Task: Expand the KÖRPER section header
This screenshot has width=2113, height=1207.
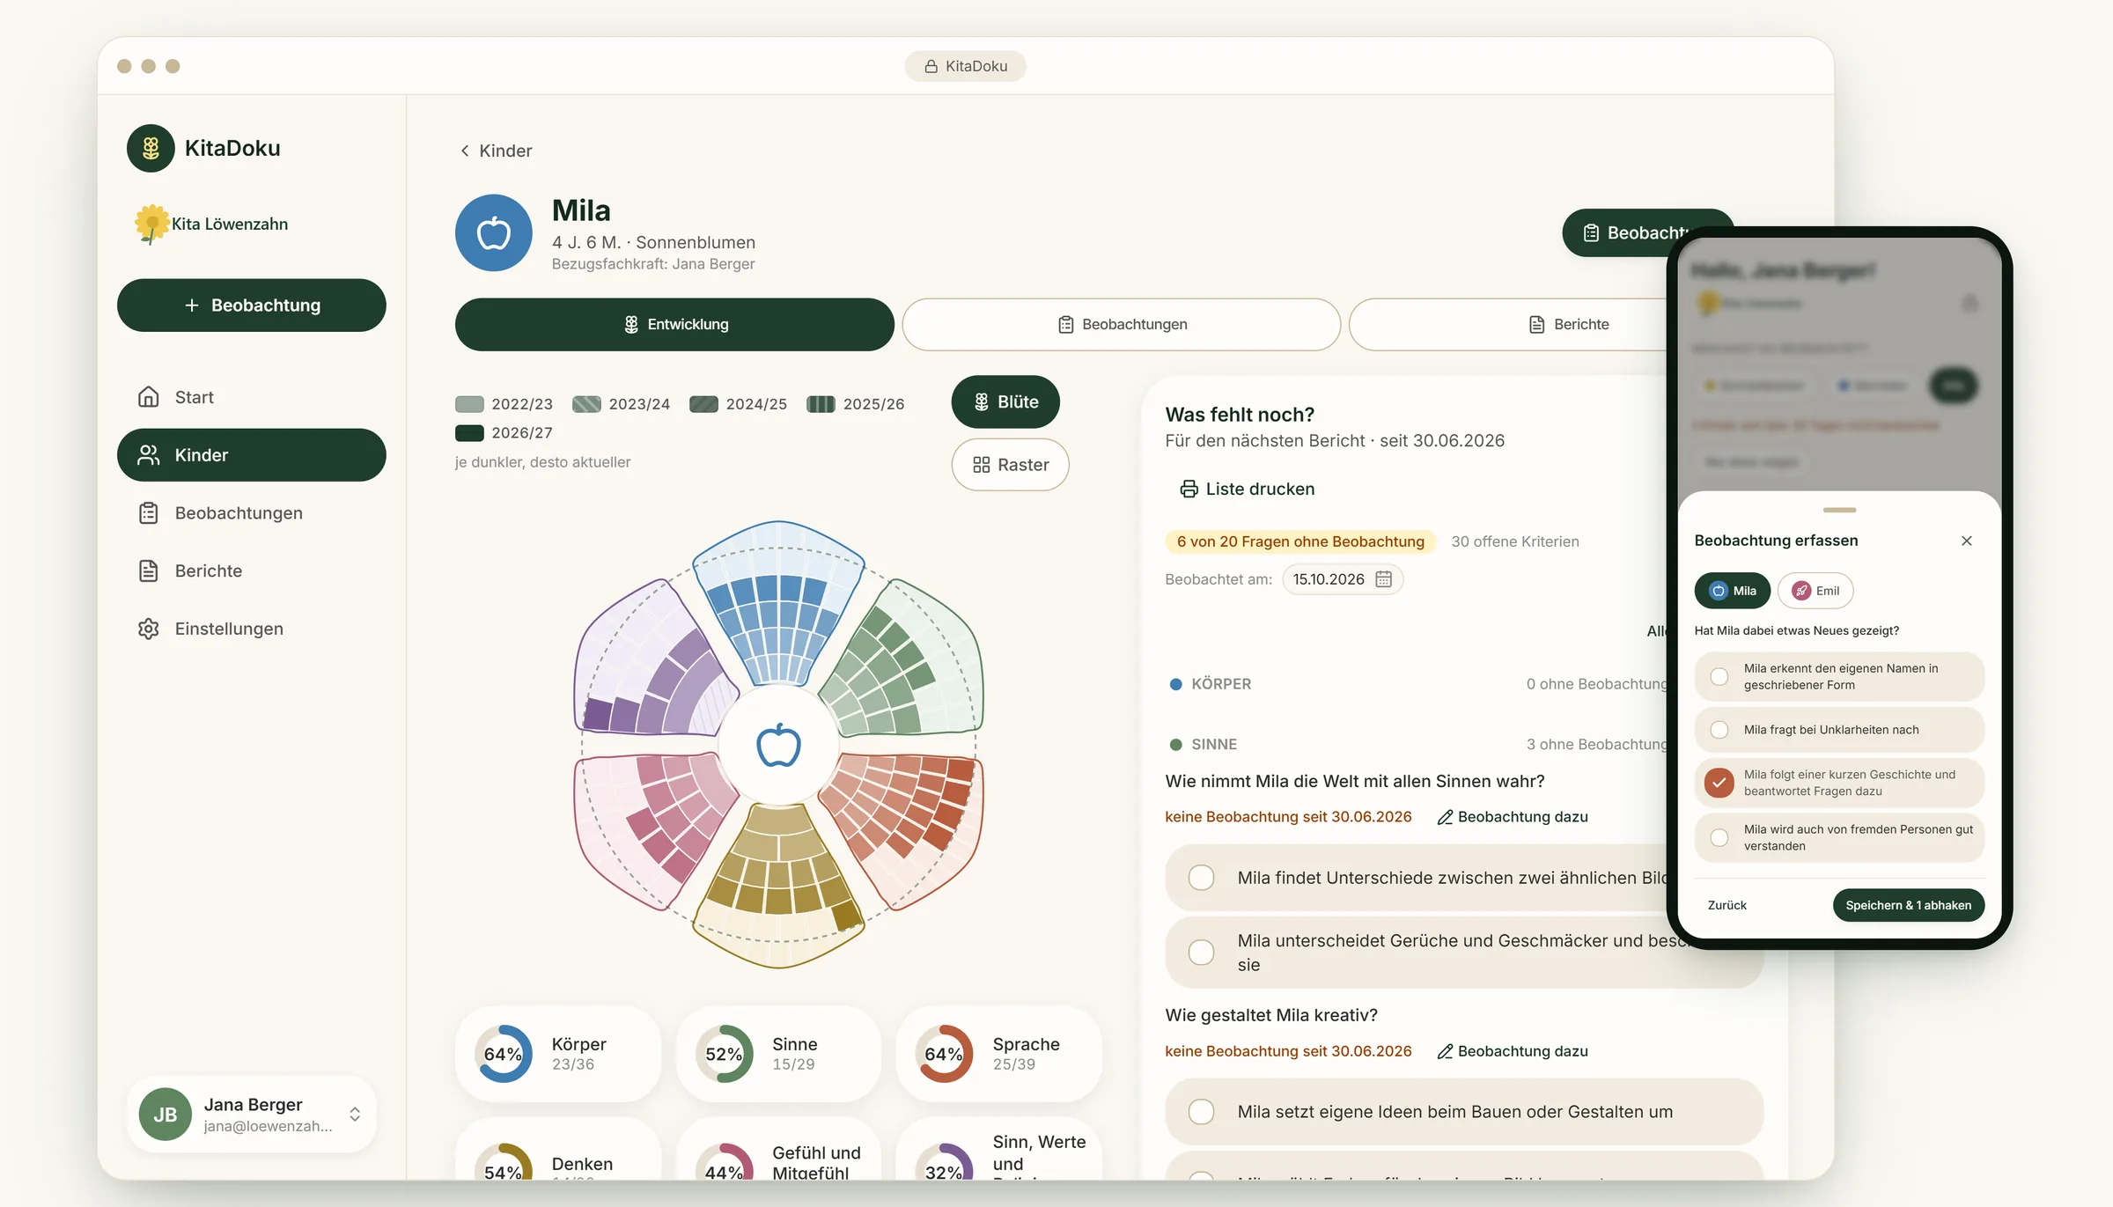Action: coord(1417,684)
